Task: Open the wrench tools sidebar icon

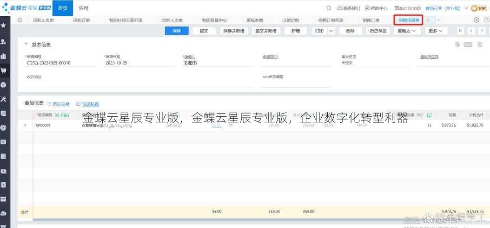Action: [x=3, y=99]
